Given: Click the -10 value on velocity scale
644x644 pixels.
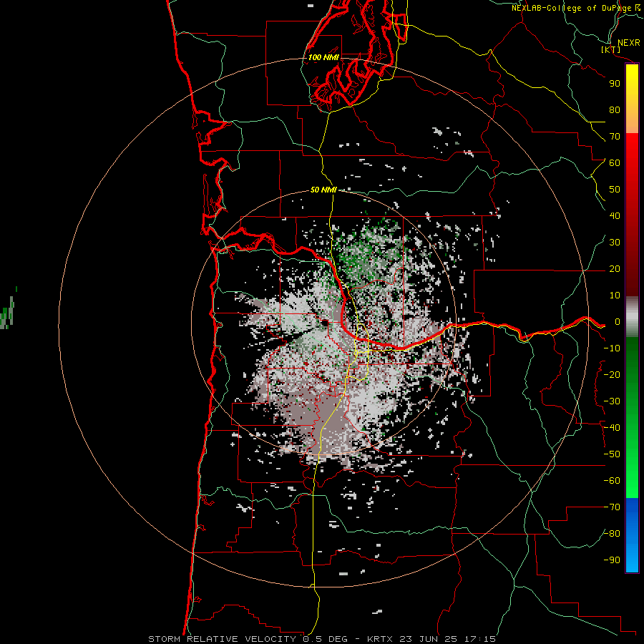Looking at the screenshot, I should (612, 348).
